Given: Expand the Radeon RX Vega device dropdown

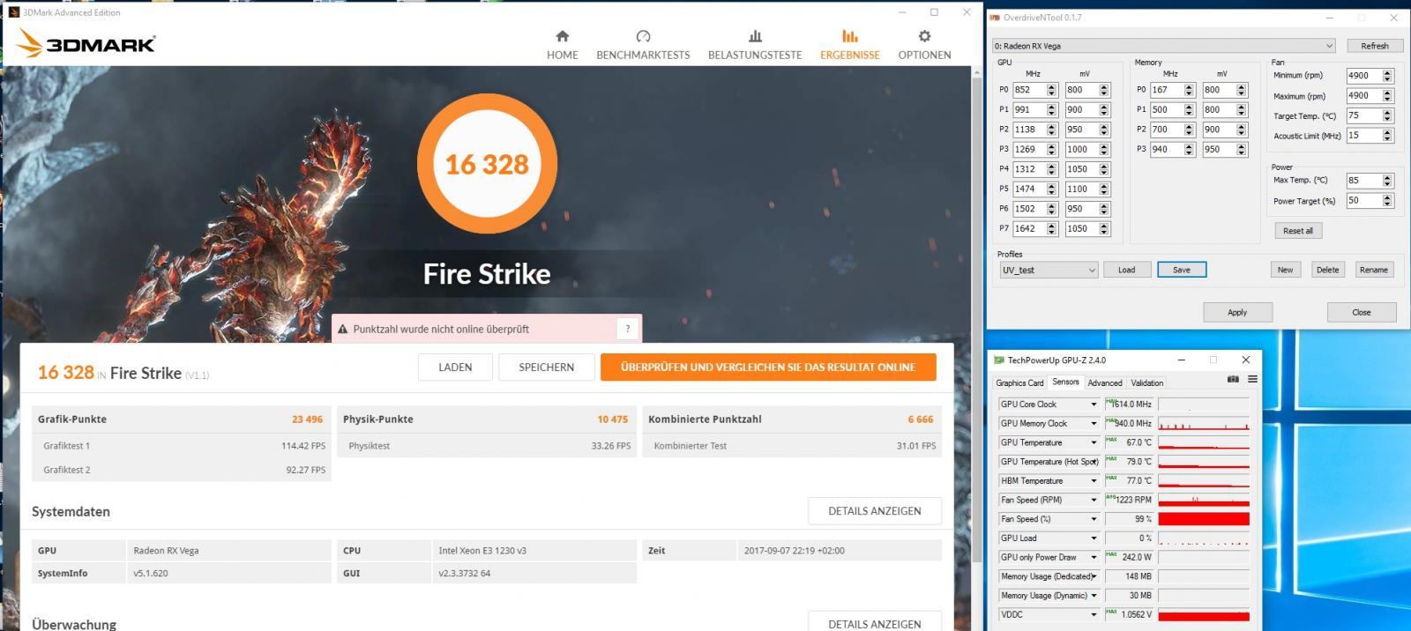Looking at the screenshot, I should click(x=1163, y=46).
